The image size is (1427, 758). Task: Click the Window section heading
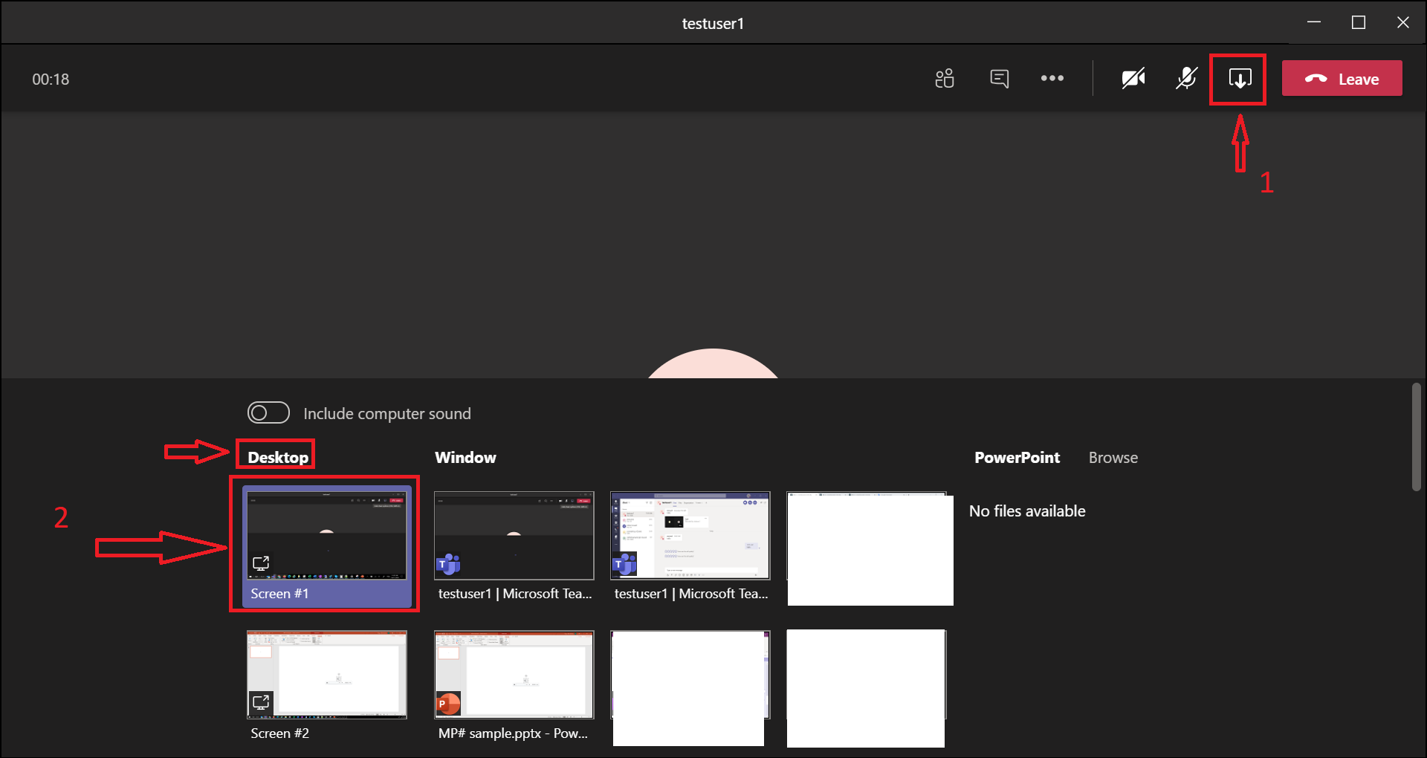point(465,458)
